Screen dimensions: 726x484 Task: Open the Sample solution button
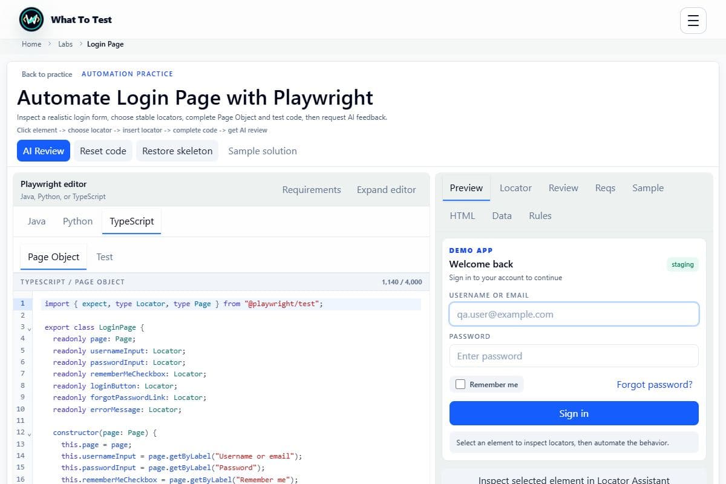click(x=263, y=151)
